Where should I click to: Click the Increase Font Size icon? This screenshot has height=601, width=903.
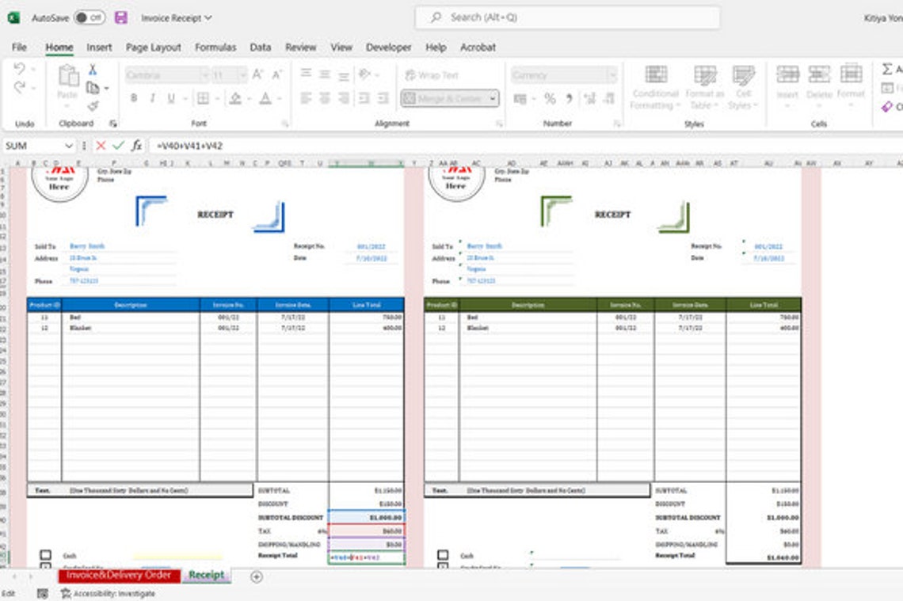click(x=257, y=74)
